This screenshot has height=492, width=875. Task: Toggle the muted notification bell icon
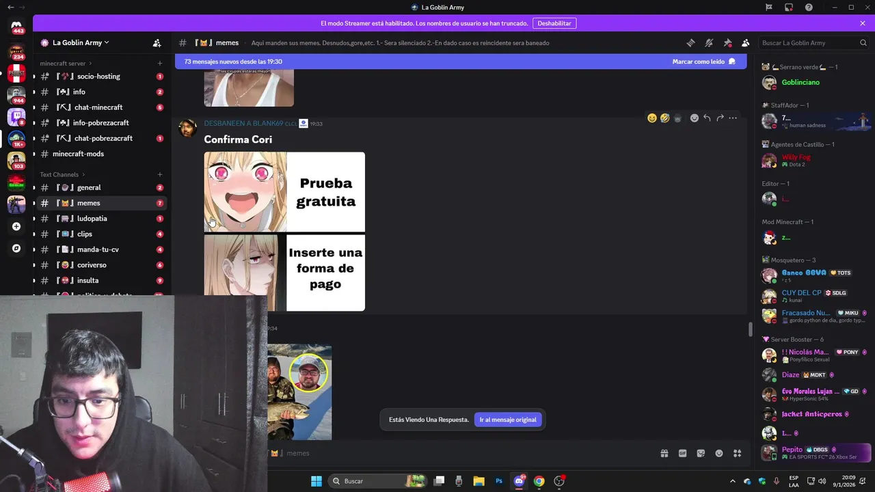[709, 42]
